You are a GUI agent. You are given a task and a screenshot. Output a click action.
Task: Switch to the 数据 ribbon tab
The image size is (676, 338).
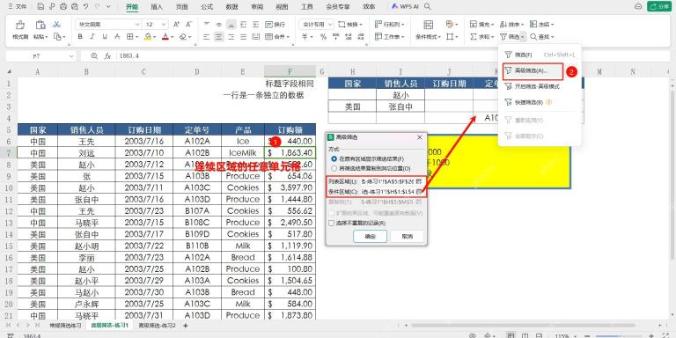point(232,7)
